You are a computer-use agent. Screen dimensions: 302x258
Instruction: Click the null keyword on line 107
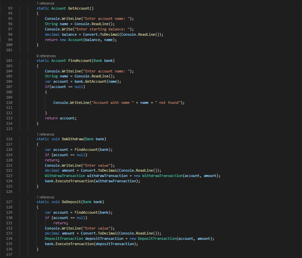pyautogui.click(x=78, y=87)
